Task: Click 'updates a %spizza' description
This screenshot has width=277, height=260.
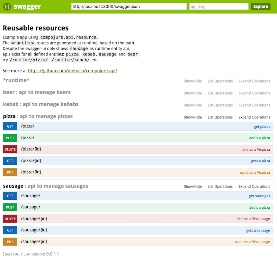Action: click(255, 173)
